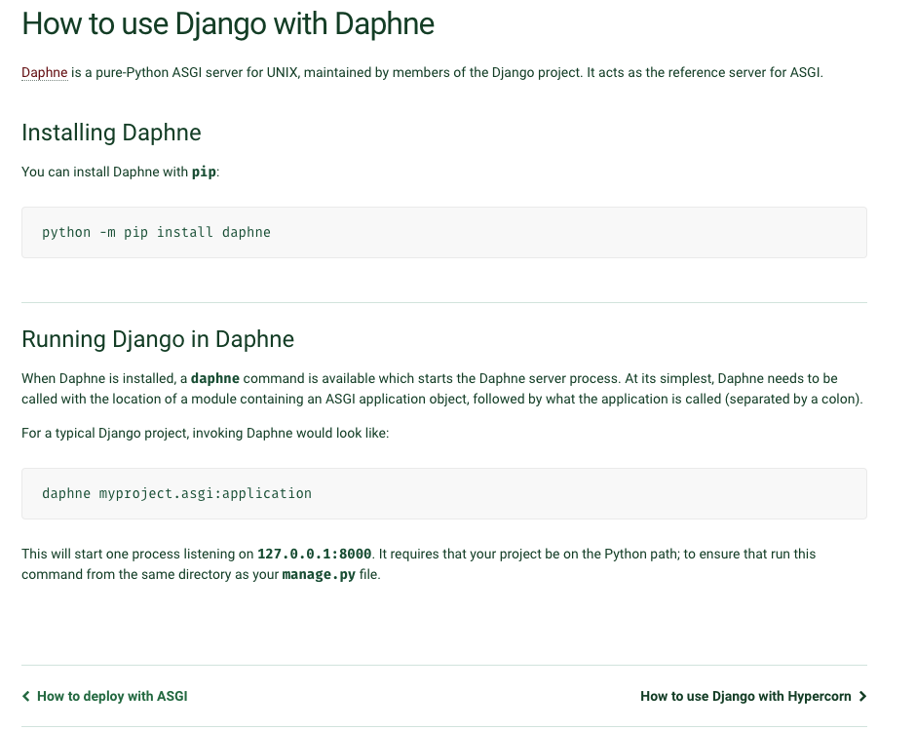The height and width of the screenshot is (730, 916).
Task: Click the manage.py literal text
Action: [319, 574]
